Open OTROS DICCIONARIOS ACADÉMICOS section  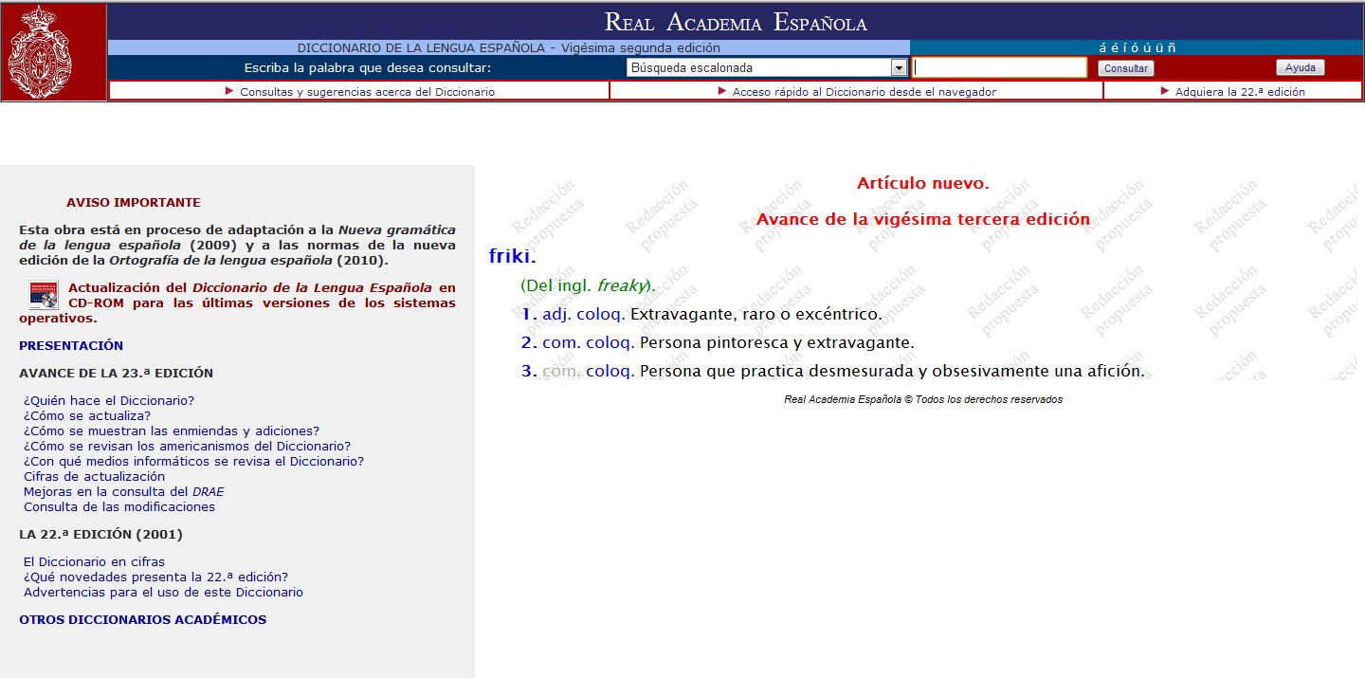coord(142,620)
